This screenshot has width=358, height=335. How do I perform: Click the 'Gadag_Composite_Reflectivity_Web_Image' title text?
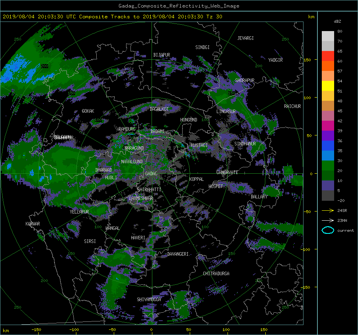pyautogui.click(x=179, y=6)
